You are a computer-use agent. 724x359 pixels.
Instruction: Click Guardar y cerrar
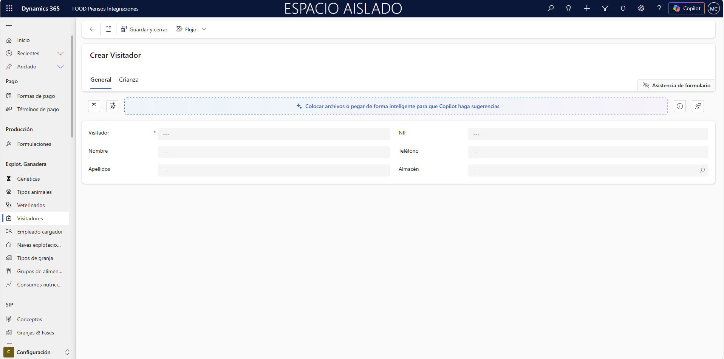[144, 29]
